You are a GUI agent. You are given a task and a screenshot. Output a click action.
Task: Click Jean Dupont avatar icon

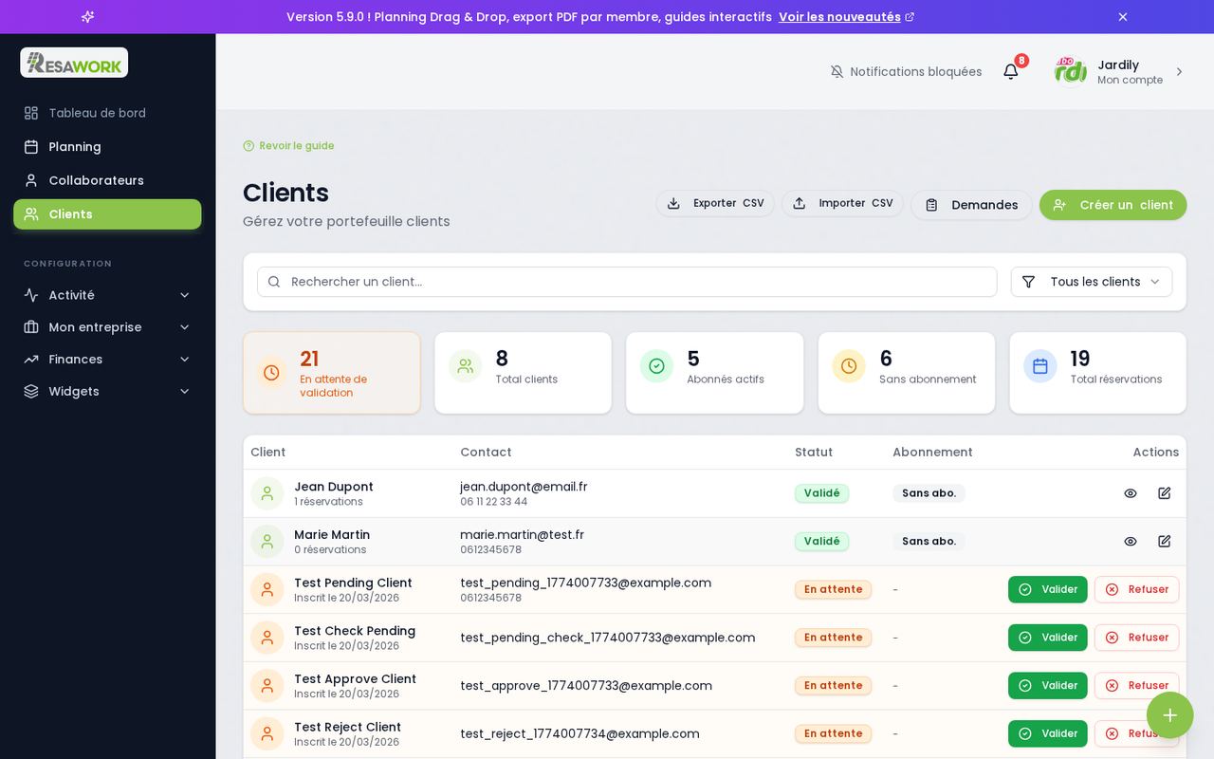tap(267, 493)
